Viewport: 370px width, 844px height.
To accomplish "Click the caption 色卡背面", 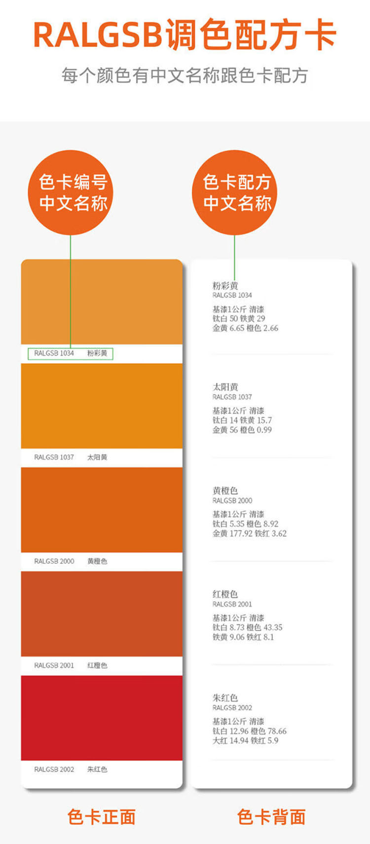I will pyautogui.click(x=271, y=817).
